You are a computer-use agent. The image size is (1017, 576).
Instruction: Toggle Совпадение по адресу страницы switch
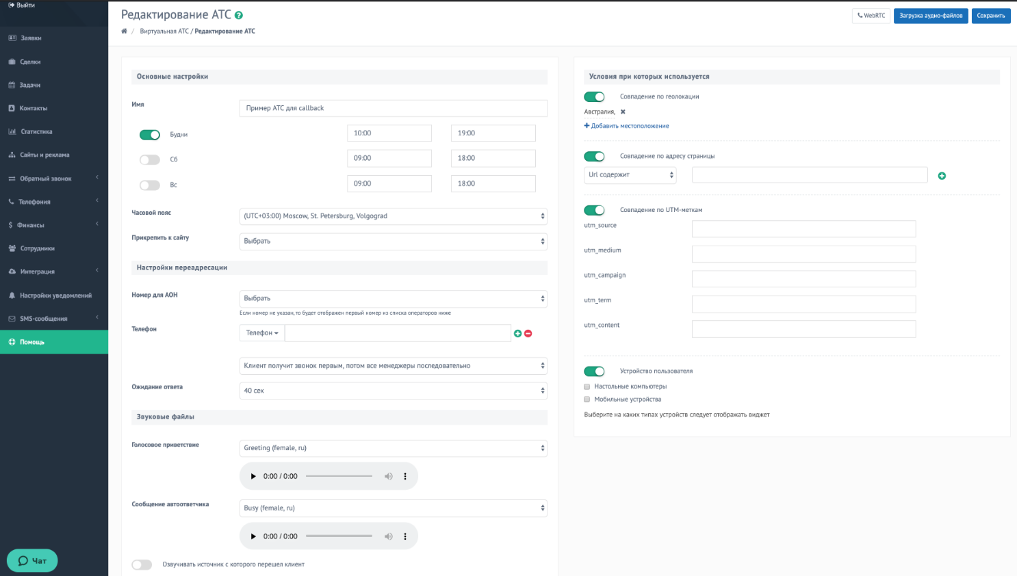(594, 157)
